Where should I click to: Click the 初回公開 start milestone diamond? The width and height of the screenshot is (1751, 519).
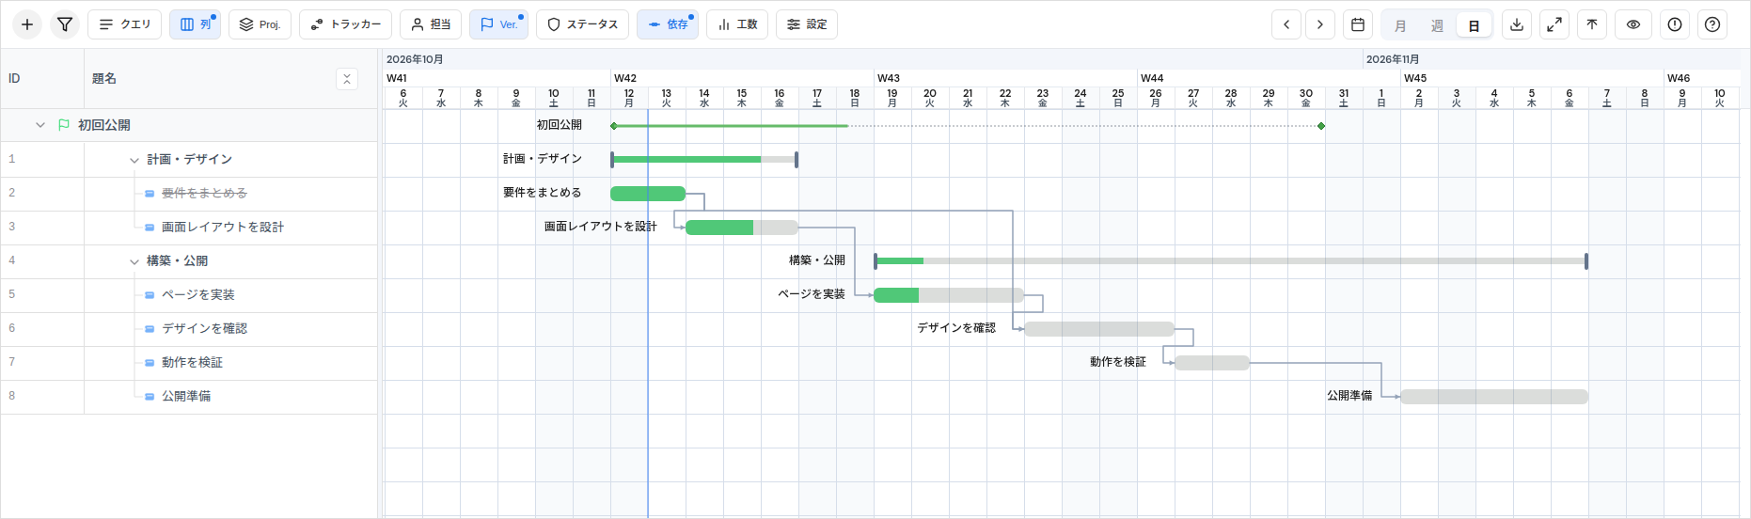click(614, 126)
